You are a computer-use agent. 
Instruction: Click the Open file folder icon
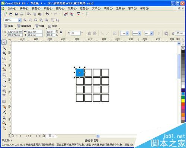coord(11,14)
